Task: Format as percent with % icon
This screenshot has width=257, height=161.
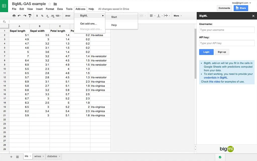Action: (42, 16)
